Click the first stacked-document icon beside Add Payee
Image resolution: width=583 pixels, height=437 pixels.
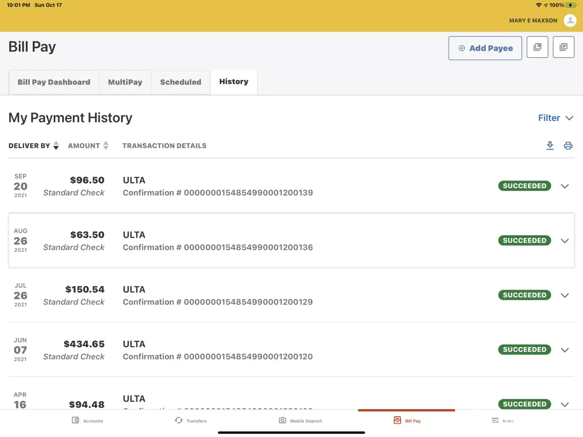coord(537,47)
